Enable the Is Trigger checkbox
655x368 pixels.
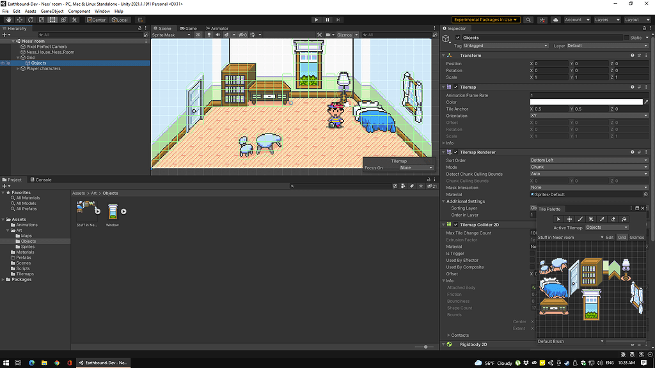(533, 254)
